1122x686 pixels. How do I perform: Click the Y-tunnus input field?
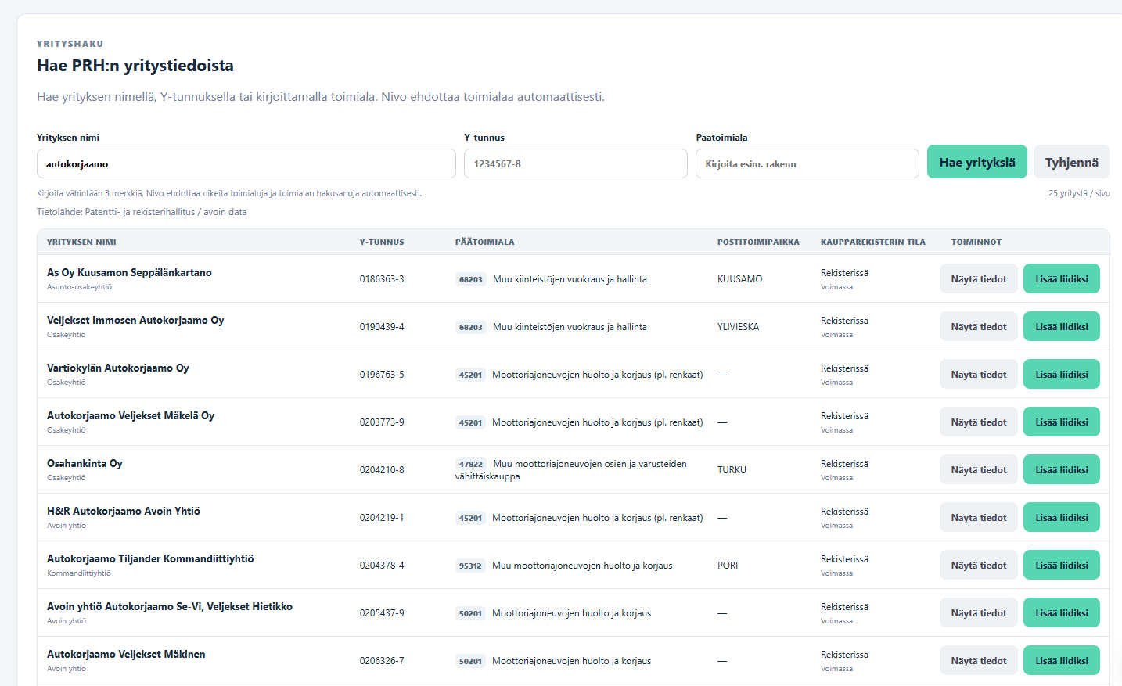(x=576, y=163)
